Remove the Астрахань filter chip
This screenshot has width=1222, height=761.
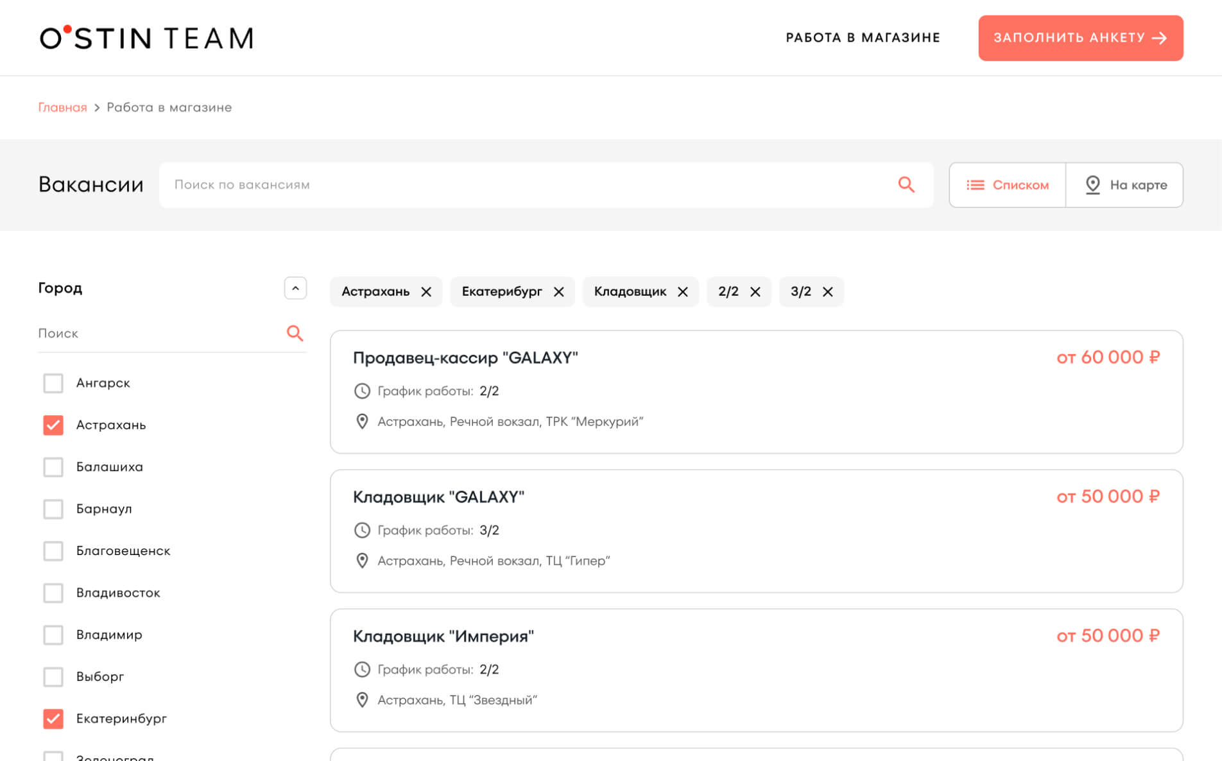426,292
